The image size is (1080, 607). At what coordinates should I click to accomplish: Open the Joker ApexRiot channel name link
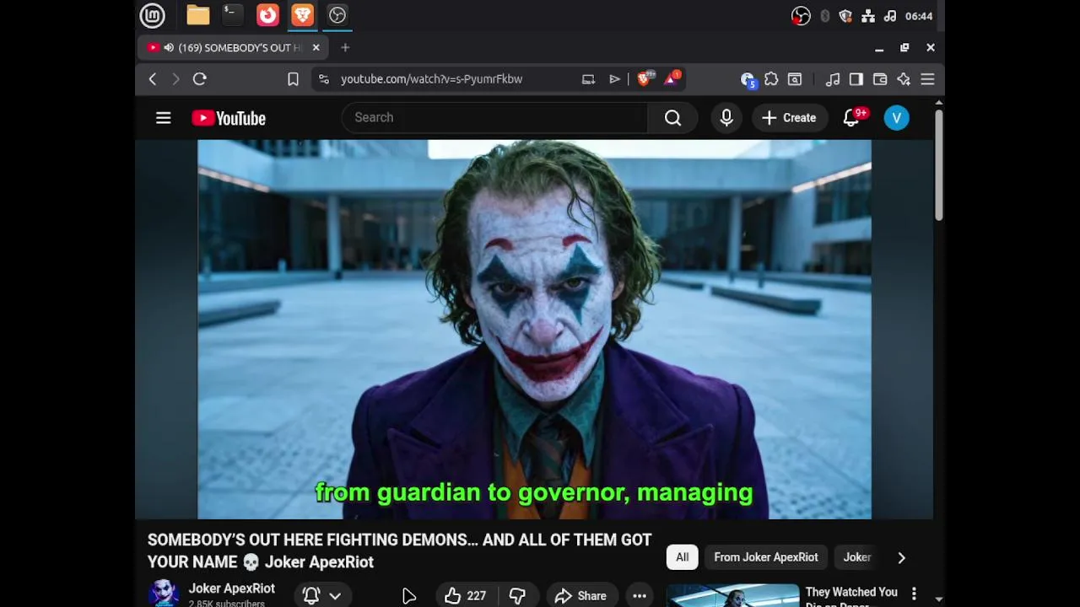[231, 588]
